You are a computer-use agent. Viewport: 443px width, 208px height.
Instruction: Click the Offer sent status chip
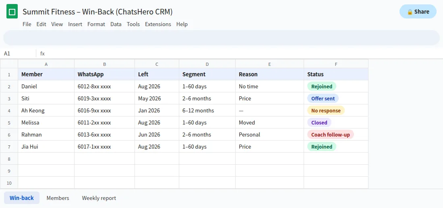[x=323, y=98]
